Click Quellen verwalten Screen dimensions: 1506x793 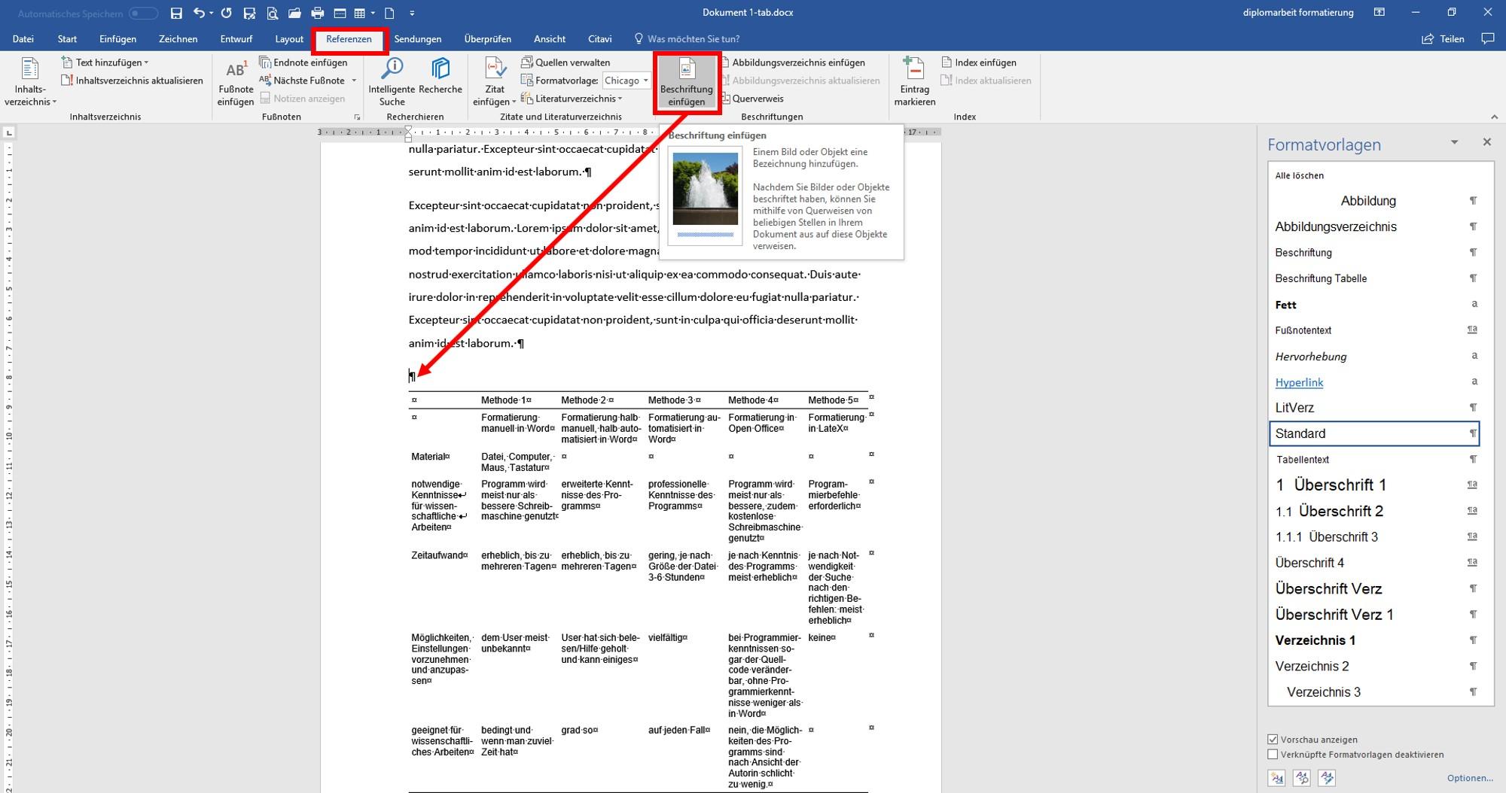566,62
